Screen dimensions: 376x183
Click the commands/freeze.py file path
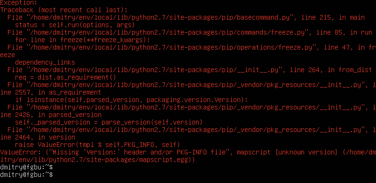pos(167,32)
